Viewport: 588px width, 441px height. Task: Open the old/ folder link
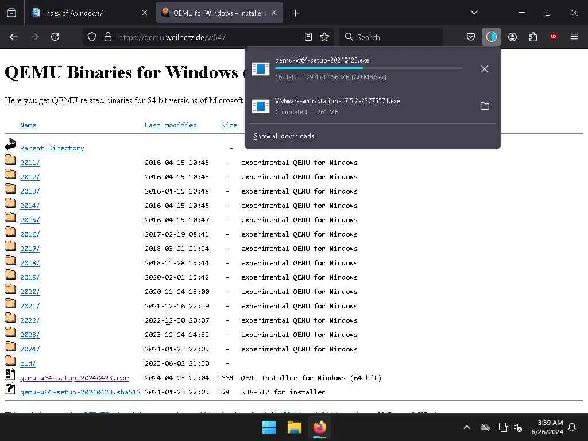[28, 363]
